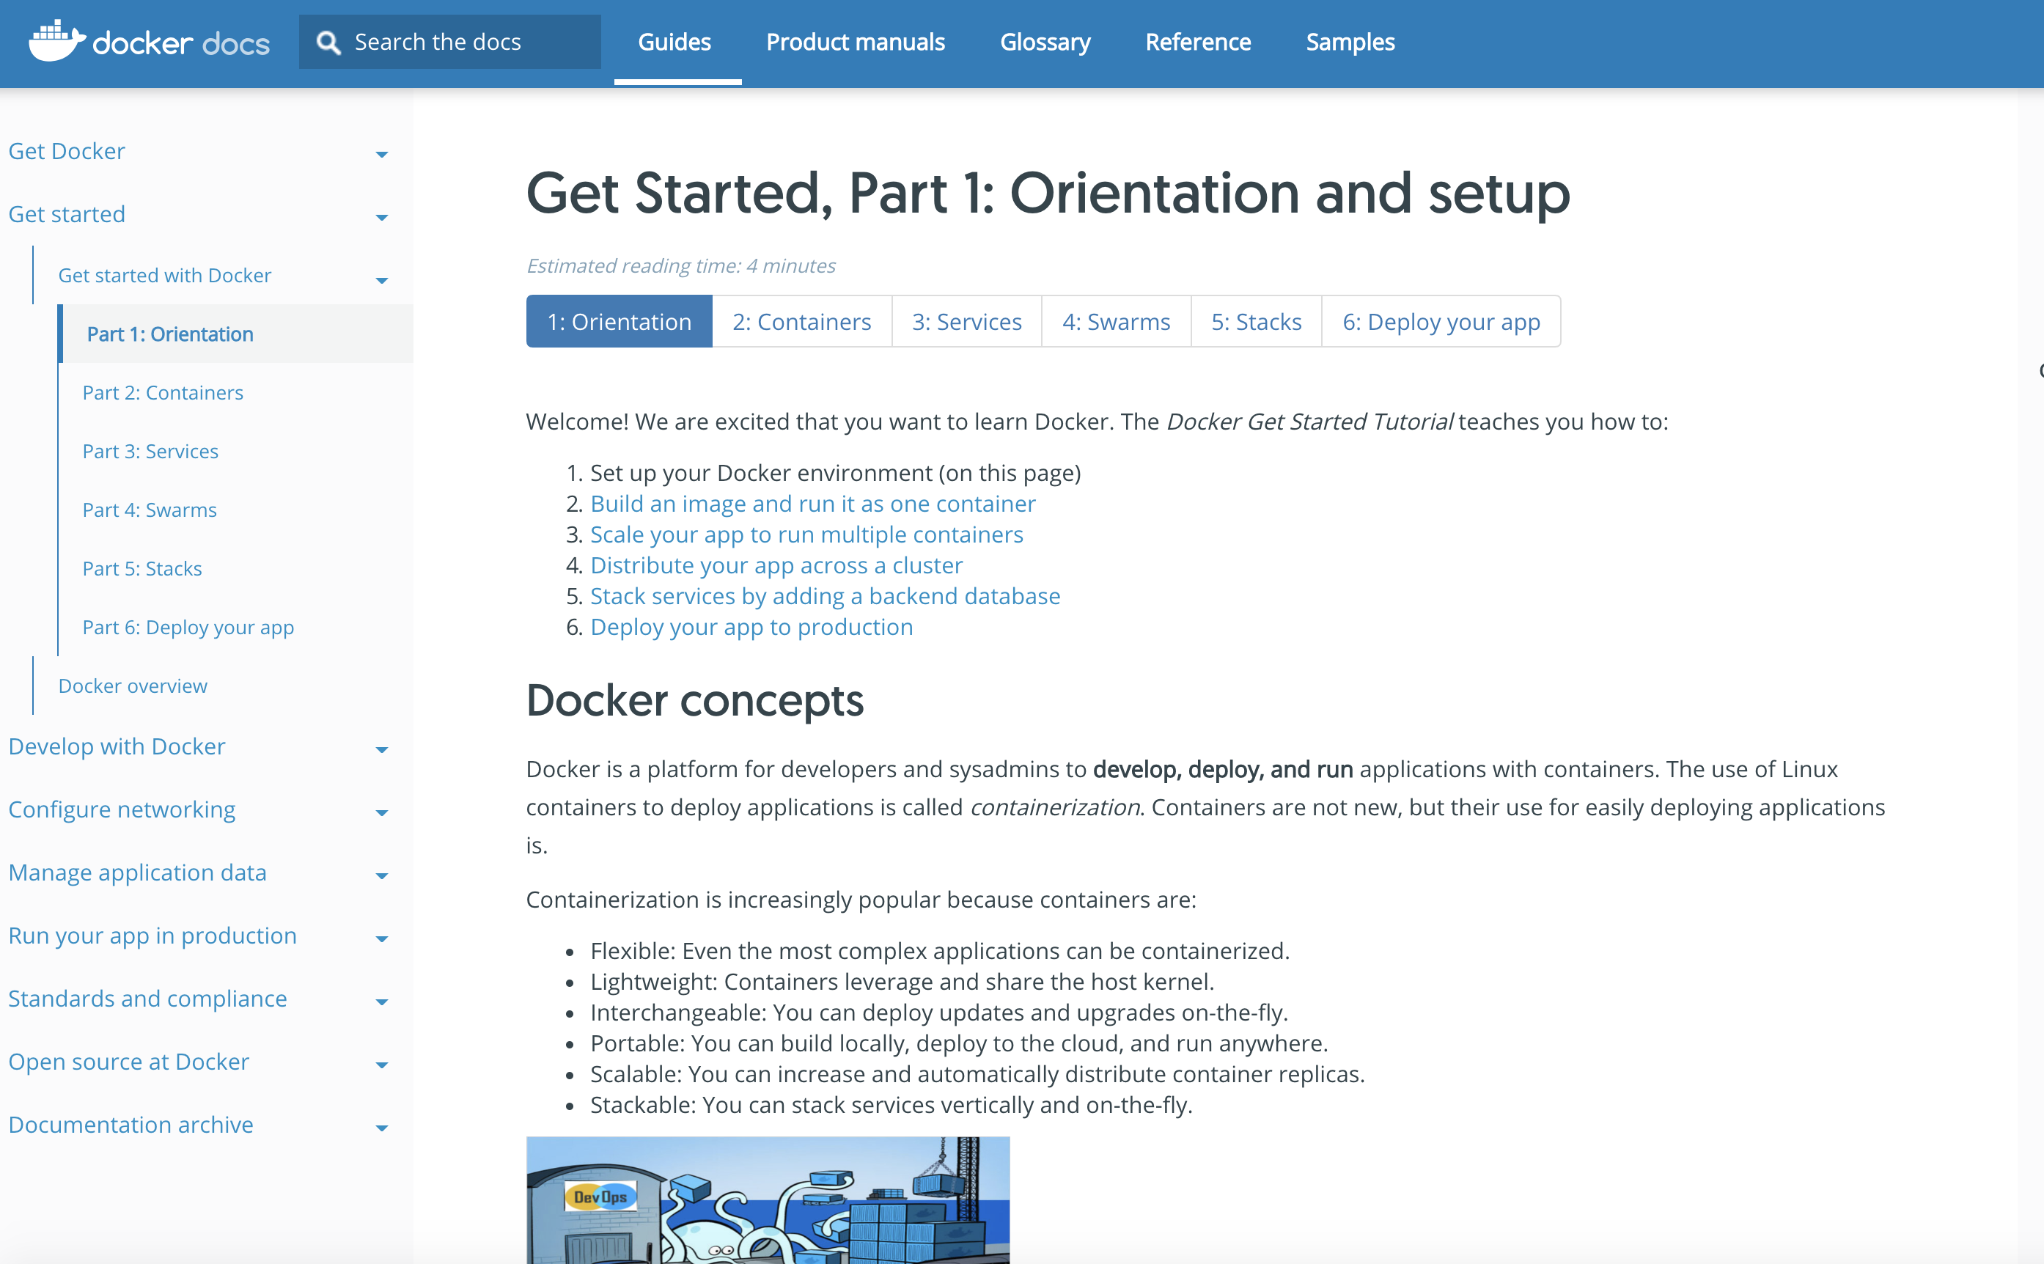Go to Part 6: Deploy your app sidebar
Screen dimensions: 2044x1264
(188, 627)
